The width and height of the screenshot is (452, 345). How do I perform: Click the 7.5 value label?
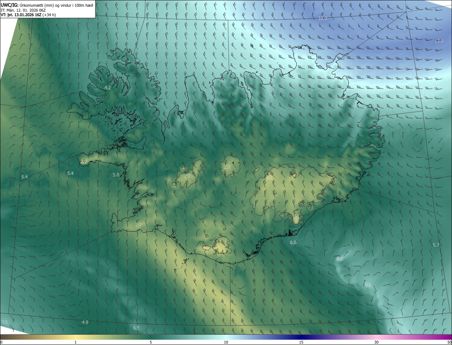[5, 322]
